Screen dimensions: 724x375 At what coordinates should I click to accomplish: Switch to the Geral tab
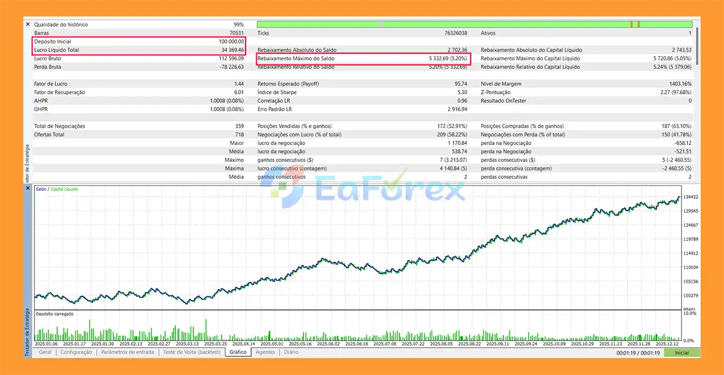coord(46,352)
